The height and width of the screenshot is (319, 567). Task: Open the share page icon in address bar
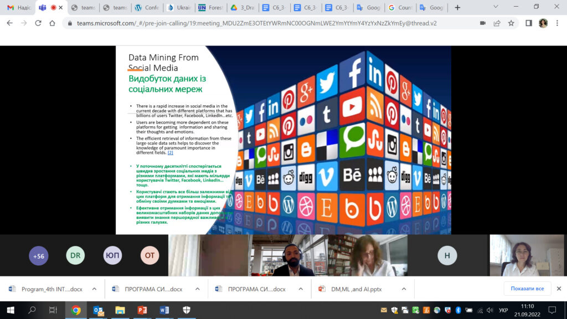click(497, 23)
